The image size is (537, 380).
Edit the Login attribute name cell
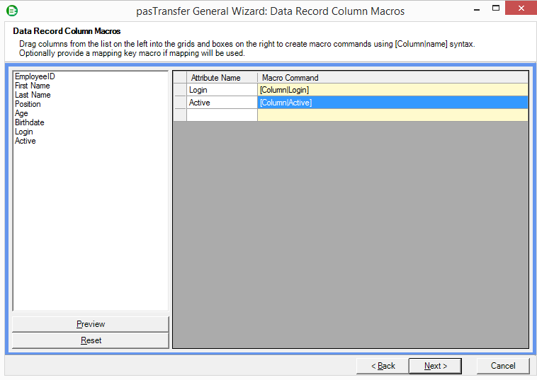point(222,90)
